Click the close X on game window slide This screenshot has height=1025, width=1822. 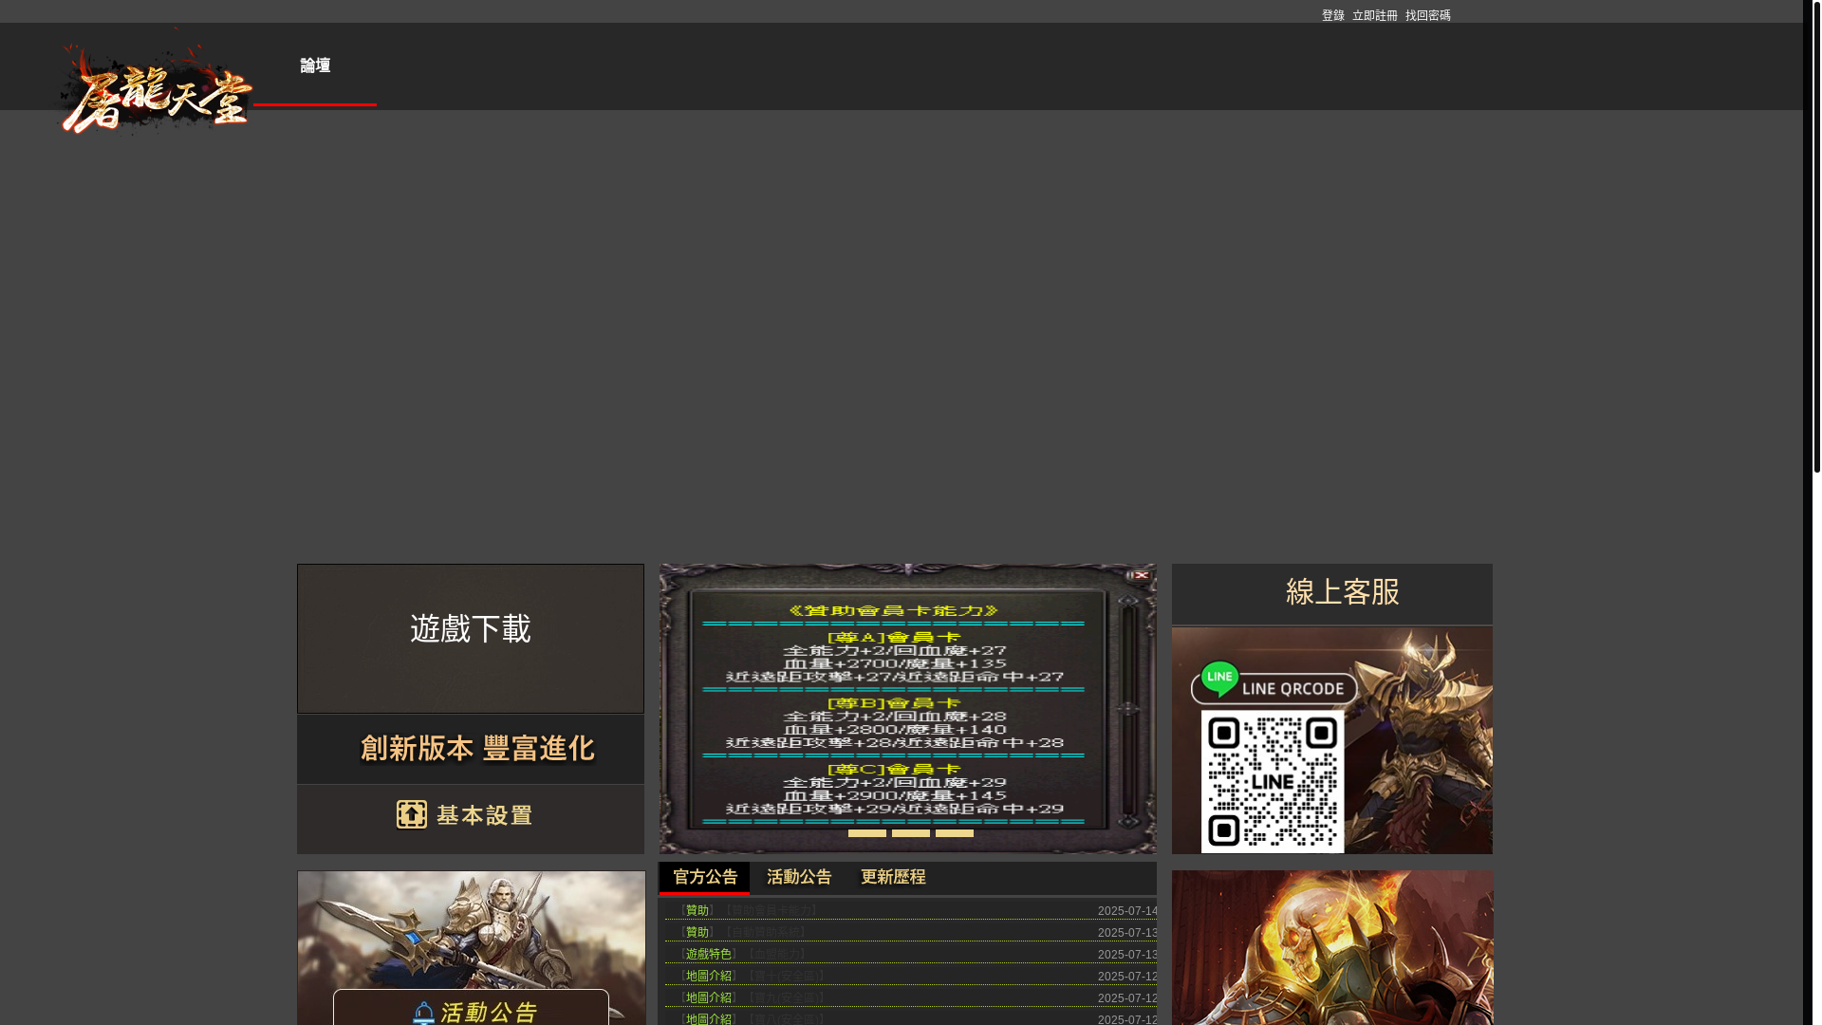pyautogui.click(x=1140, y=575)
